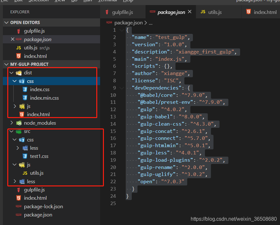Fold the JSON root object at line 1
The height and width of the screenshot is (225, 280).
click(122, 30)
